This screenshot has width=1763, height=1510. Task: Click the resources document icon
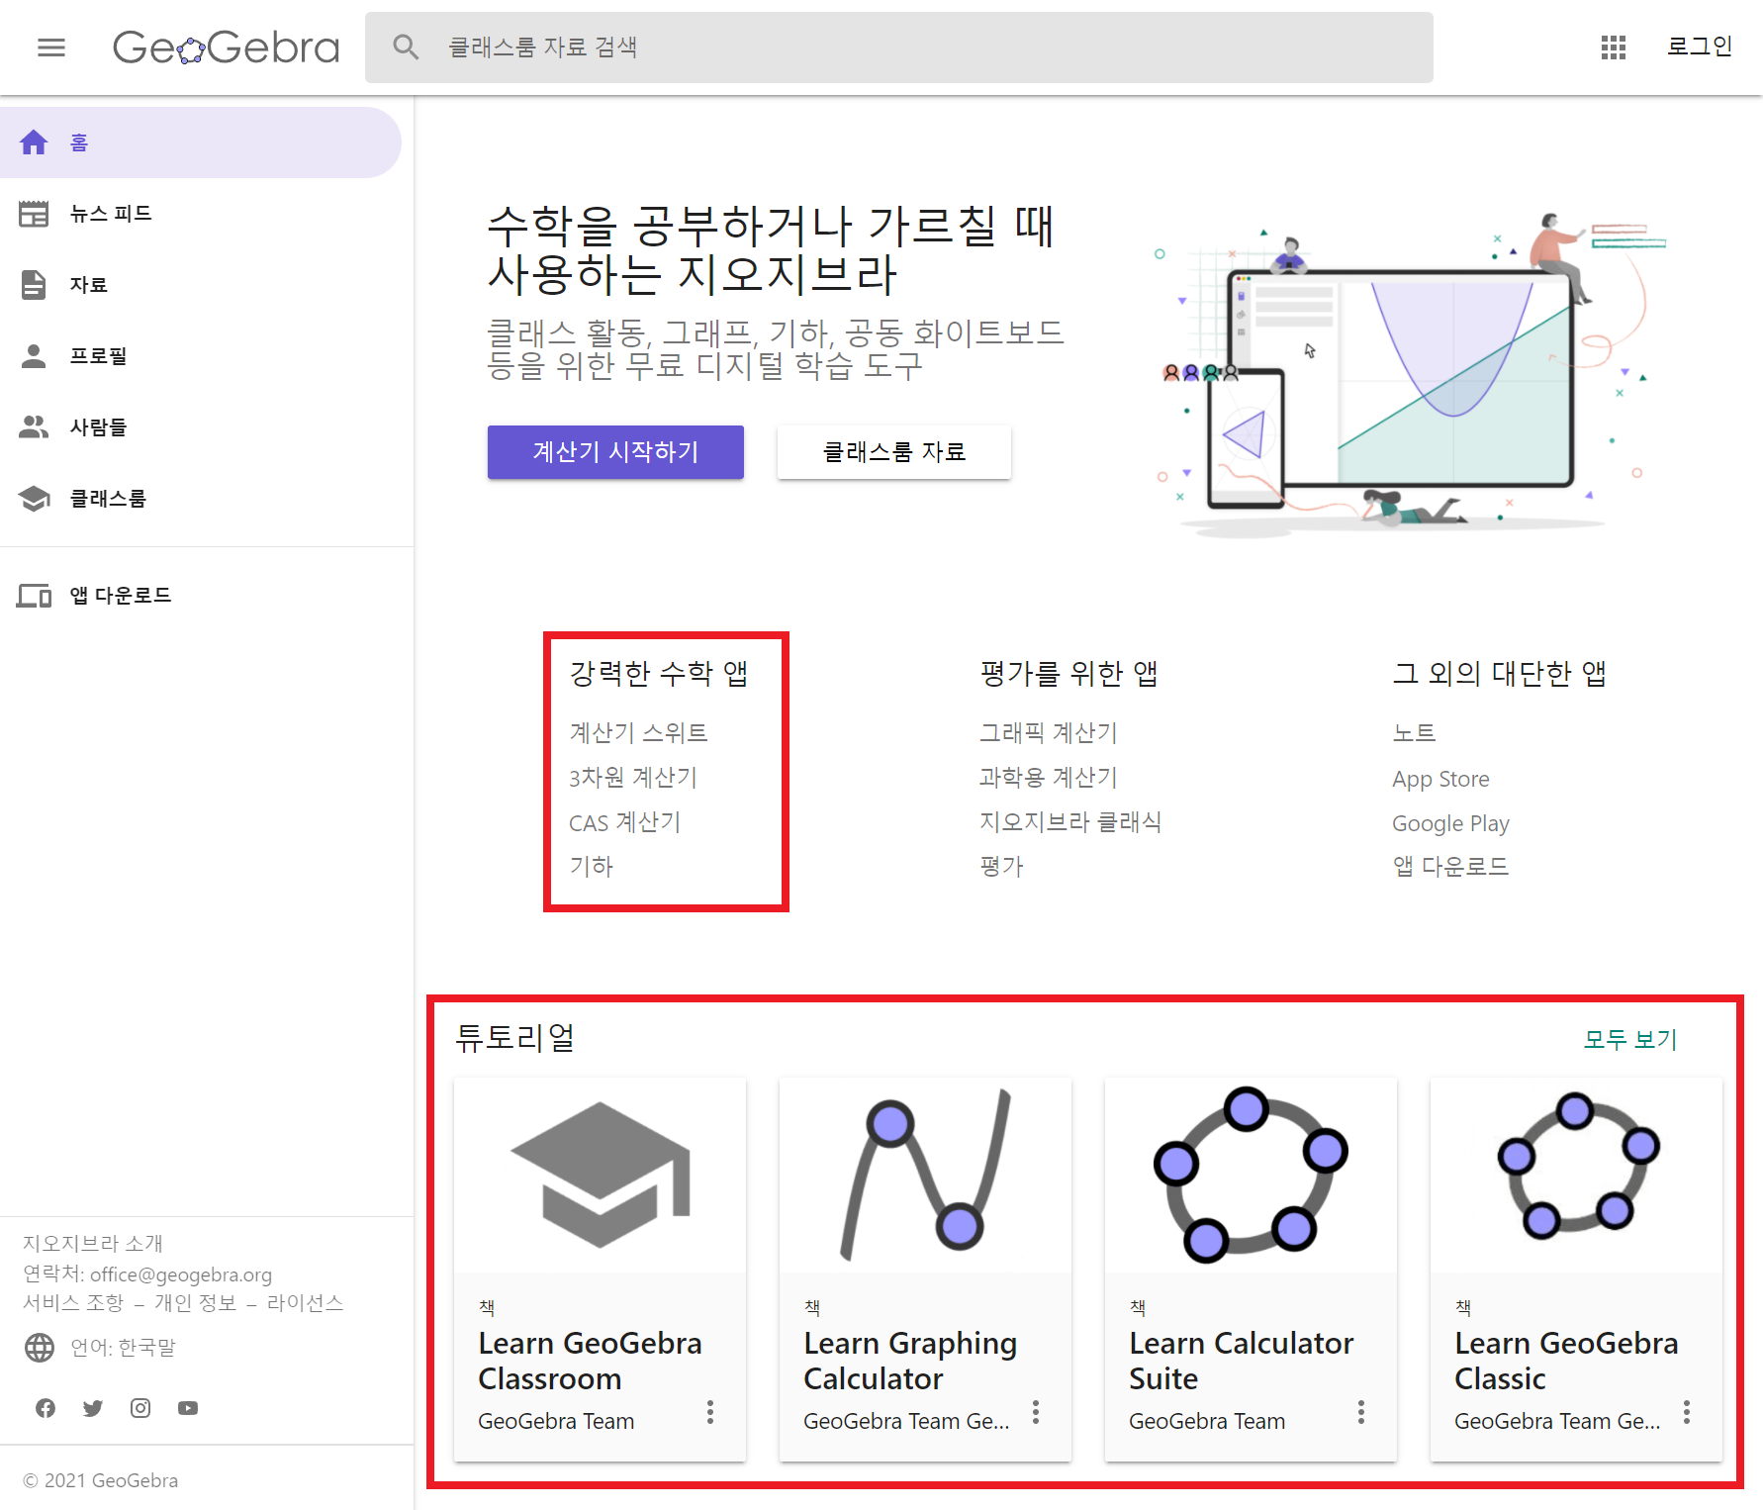point(34,285)
